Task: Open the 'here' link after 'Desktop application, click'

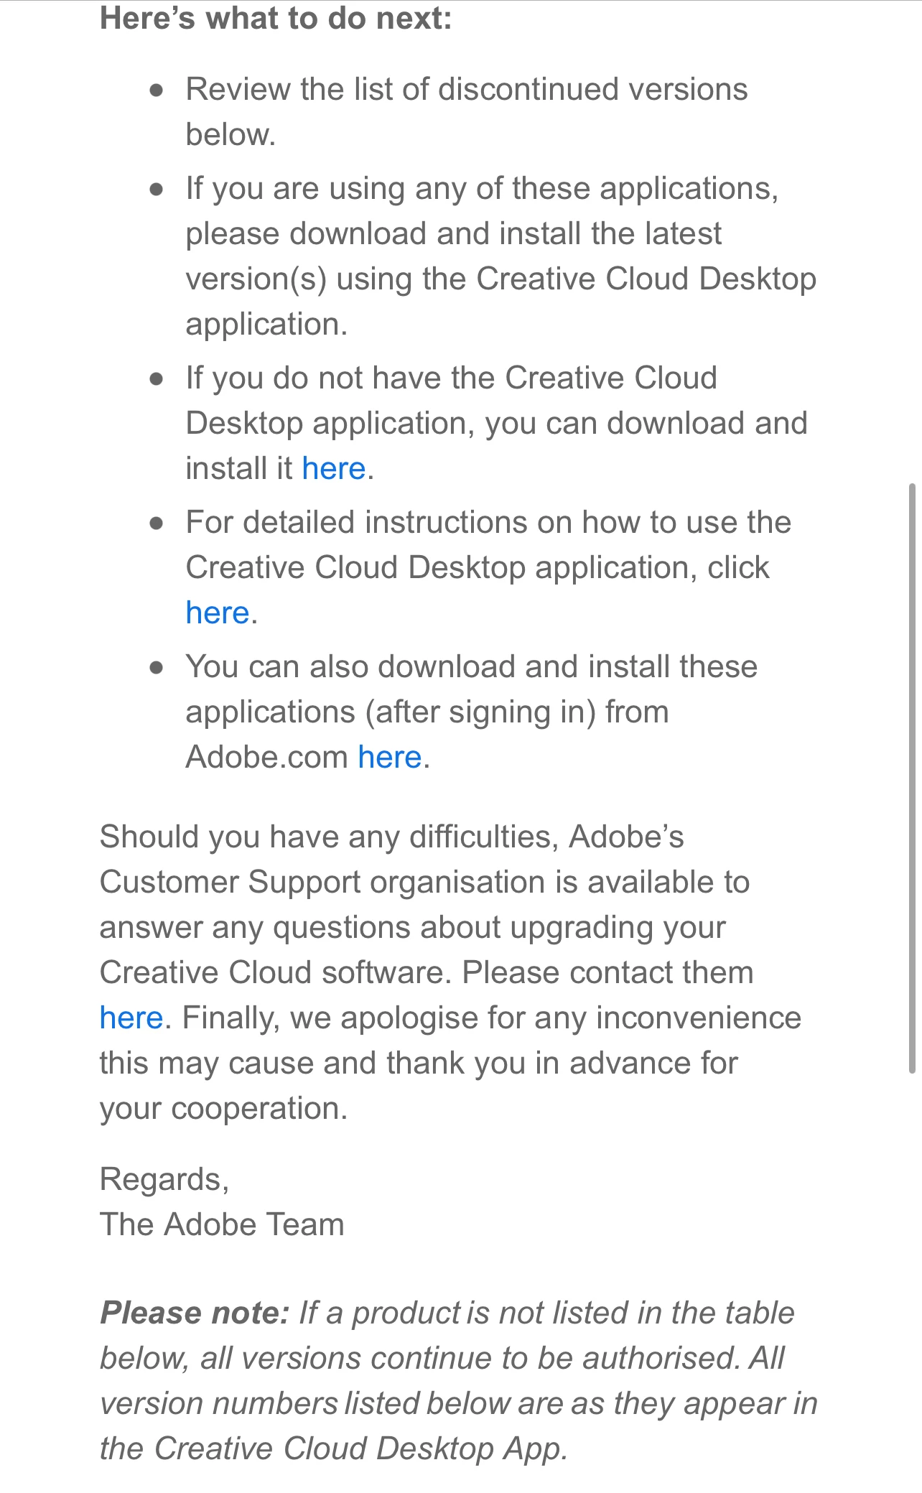Action: (x=218, y=613)
